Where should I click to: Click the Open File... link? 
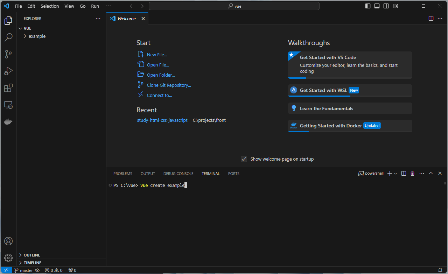click(x=158, y=65)
